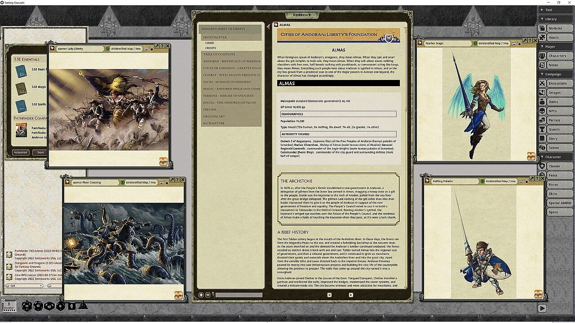Screen dimensions: 575x323
Task: Open the Parcels sidebar button
Action: click(x=555, y=120)
